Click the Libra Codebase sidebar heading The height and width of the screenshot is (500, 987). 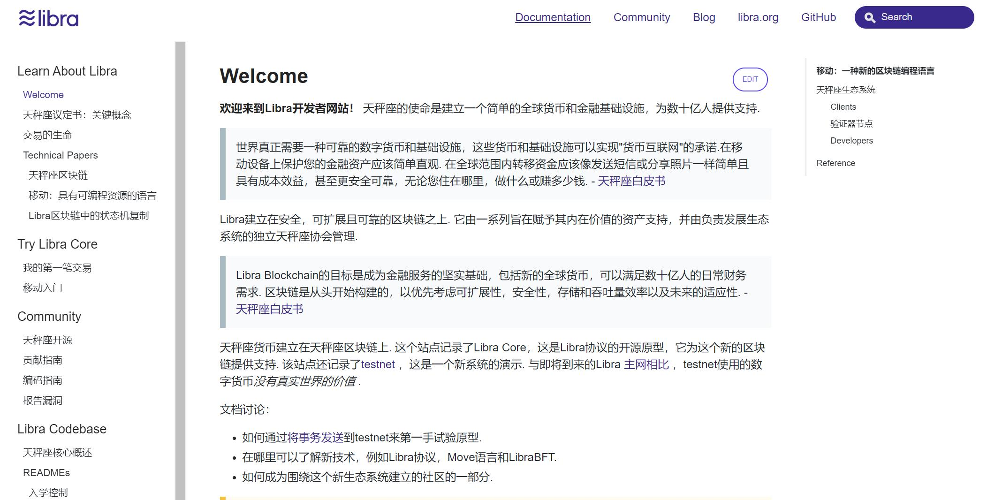62,429
